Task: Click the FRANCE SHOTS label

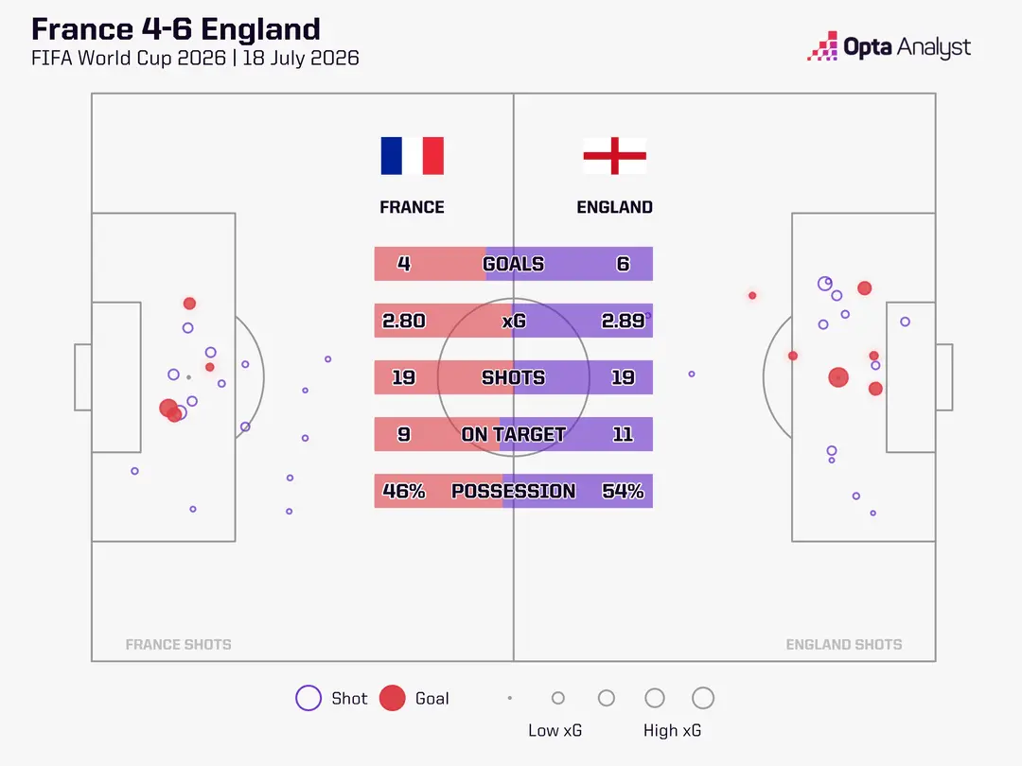Action: 179,644
